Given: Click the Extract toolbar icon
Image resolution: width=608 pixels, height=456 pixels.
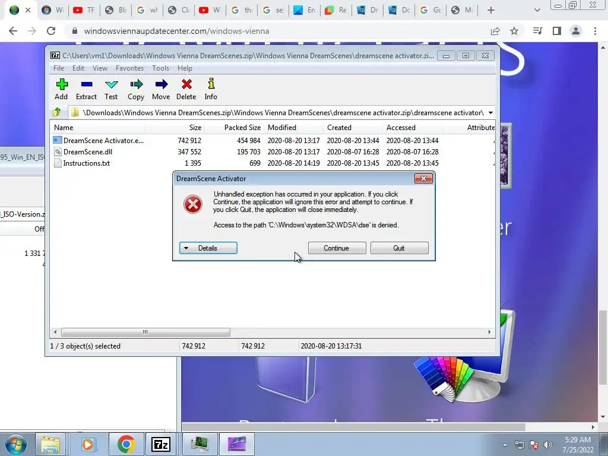Looking at the screenshot, I should [86, 89].
